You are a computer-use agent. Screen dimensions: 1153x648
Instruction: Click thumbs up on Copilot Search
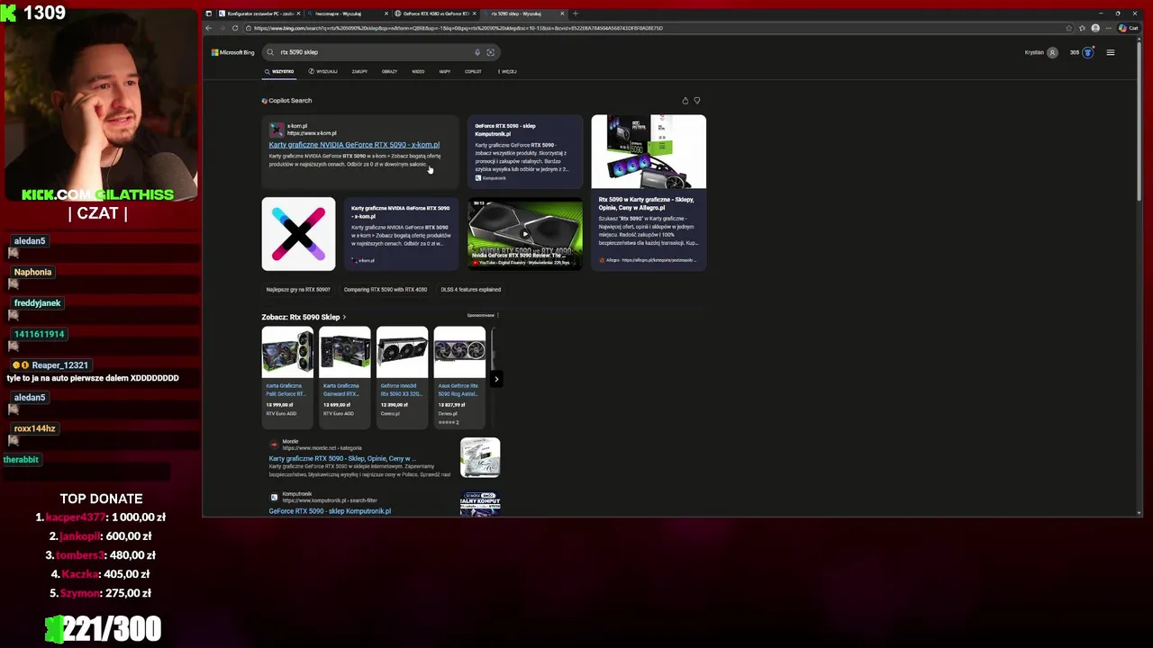tap(685, 101)
